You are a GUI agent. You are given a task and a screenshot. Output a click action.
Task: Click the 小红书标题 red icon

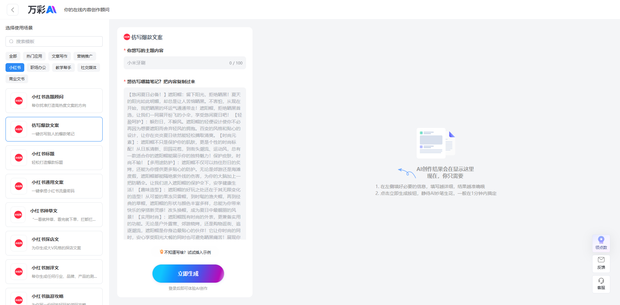click(19, 158)
